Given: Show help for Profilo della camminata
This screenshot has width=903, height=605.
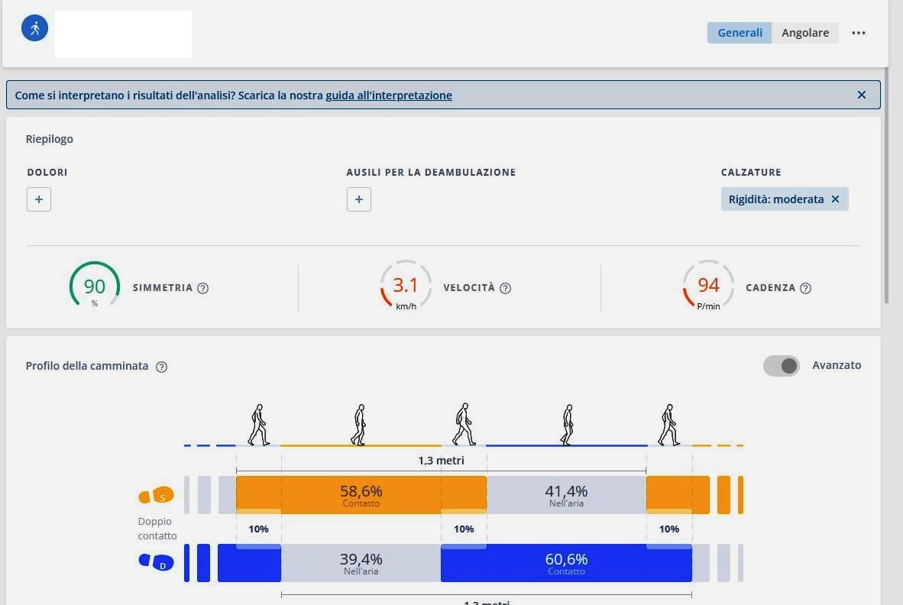Looking at the screenshot, I should 161,367.
